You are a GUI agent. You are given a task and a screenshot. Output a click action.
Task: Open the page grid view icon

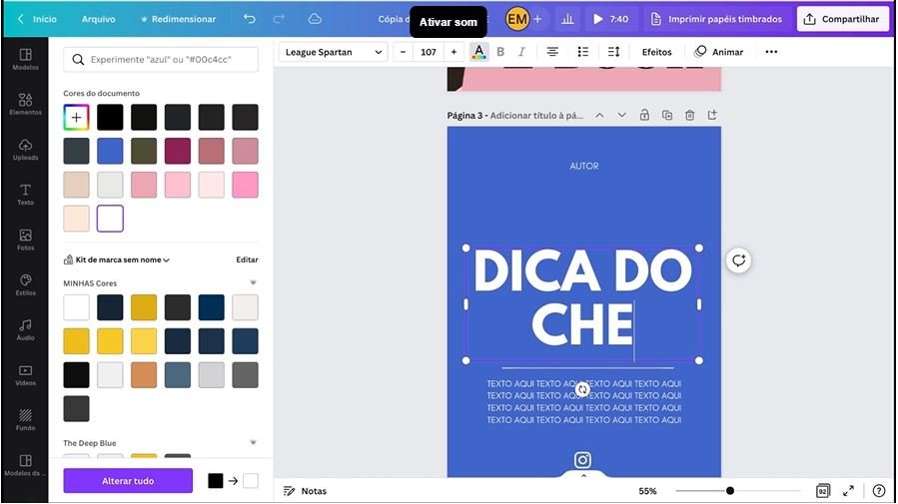[822, 491]
